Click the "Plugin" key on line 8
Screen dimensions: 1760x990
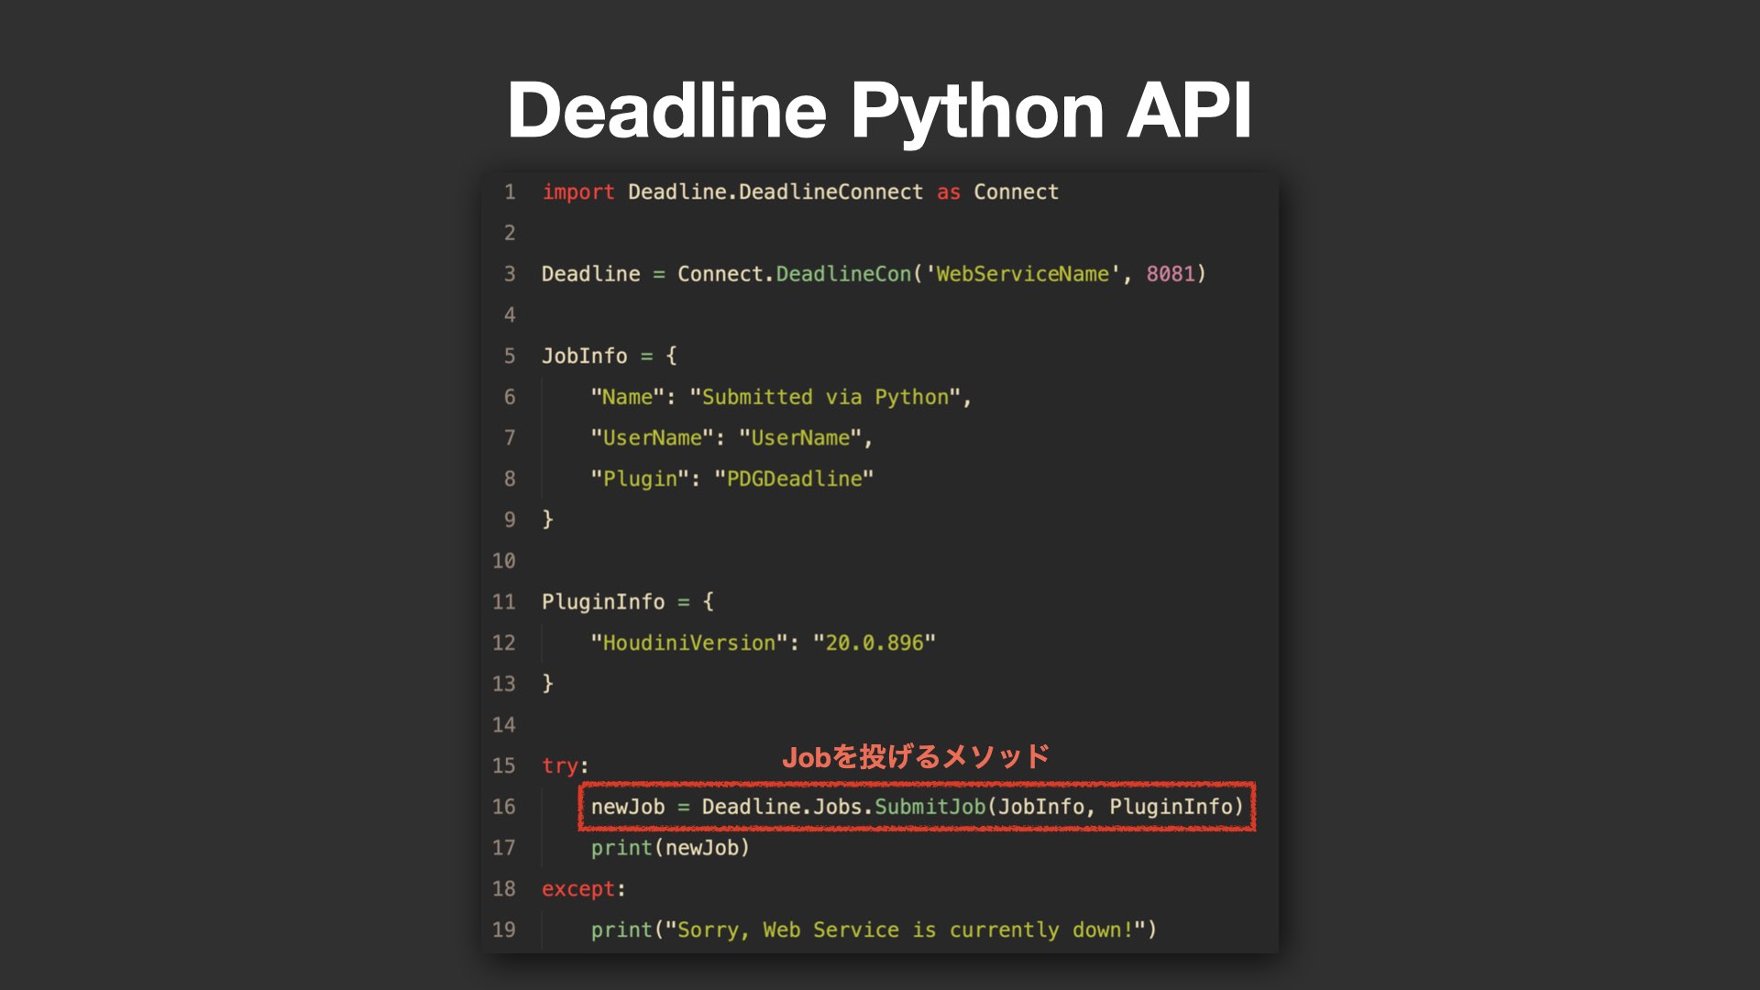click(x=640, y=478)
